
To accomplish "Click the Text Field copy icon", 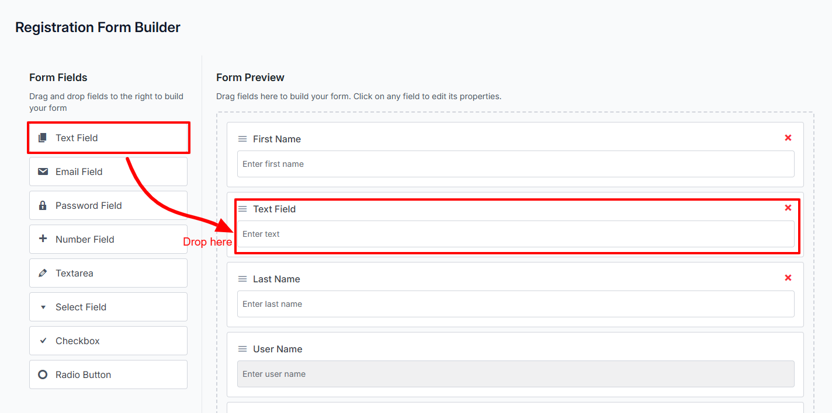I will 42,138.
